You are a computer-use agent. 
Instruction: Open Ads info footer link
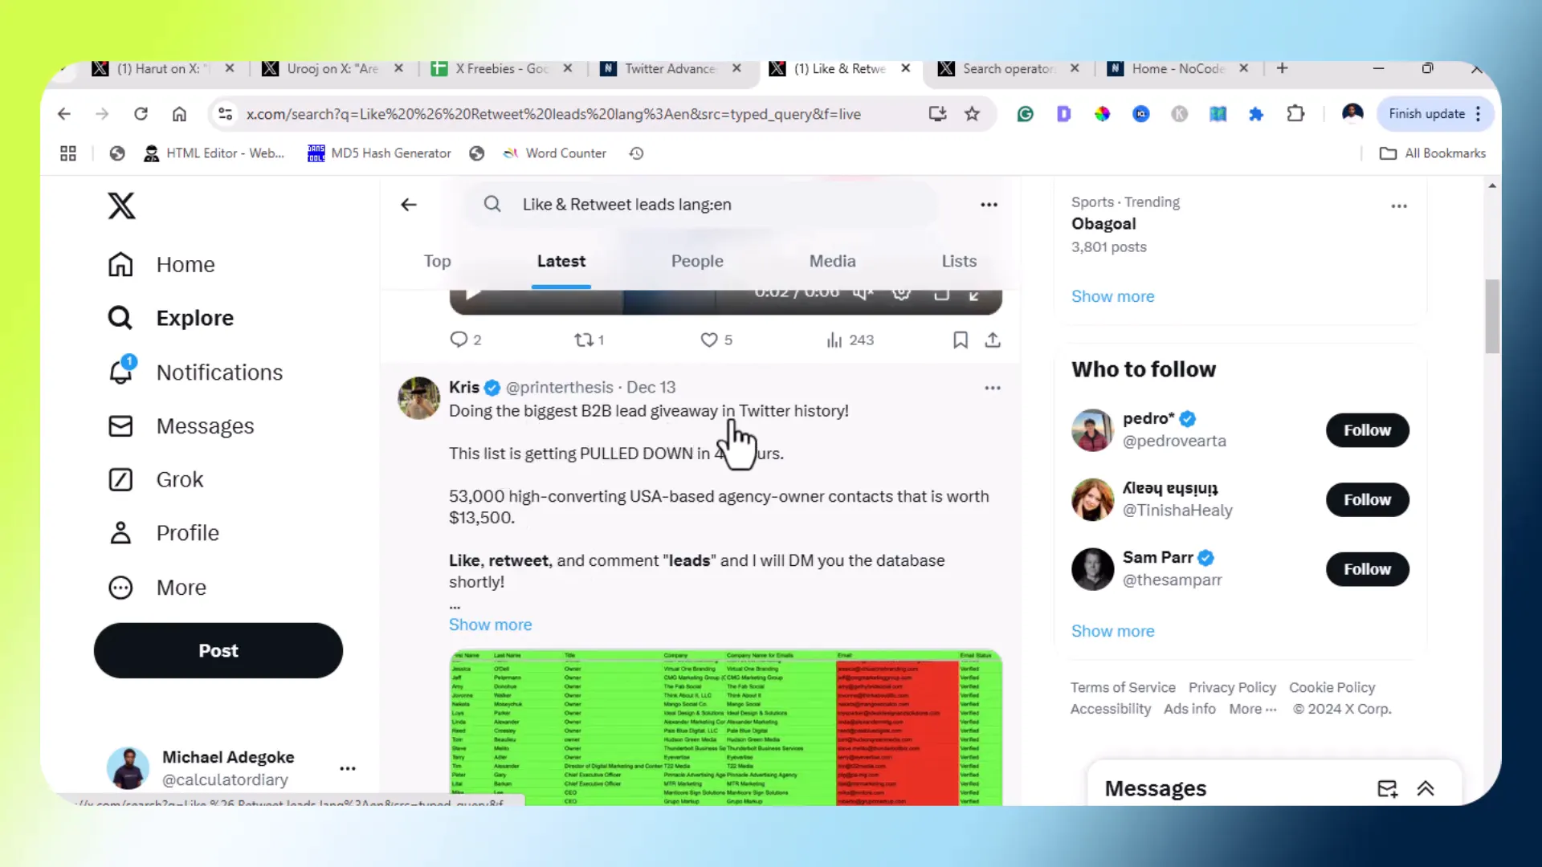pyautogui.click(x=1189, y=709)
